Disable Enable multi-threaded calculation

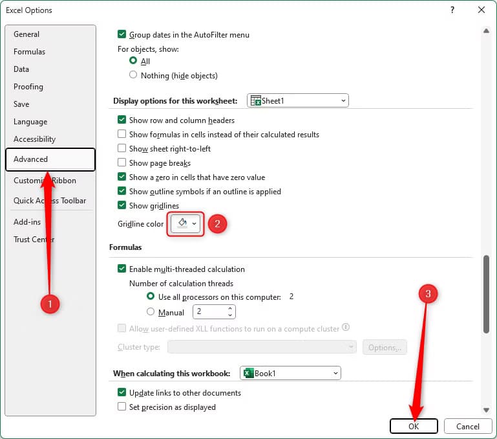click(122, 269)
